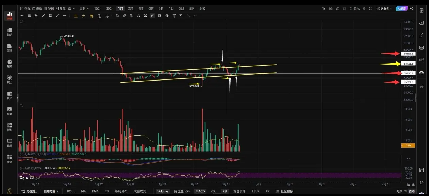Open the 群聊 group chat sidebar icon
The image size is (429, 196).
[x=10, y=111]
